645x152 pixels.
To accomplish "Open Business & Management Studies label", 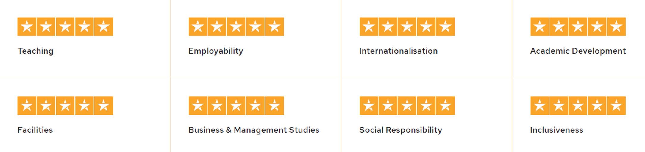I will click(x=254, y=130).
